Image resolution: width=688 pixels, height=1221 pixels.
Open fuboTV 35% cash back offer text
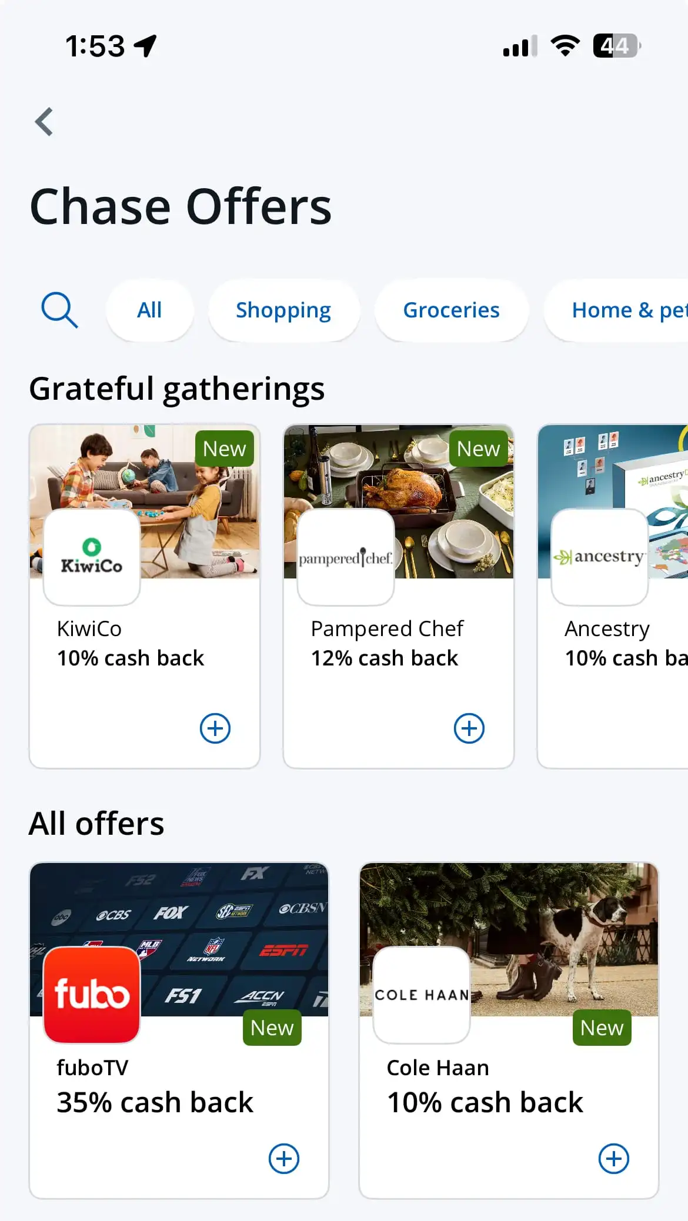(x=155, y=1102)
